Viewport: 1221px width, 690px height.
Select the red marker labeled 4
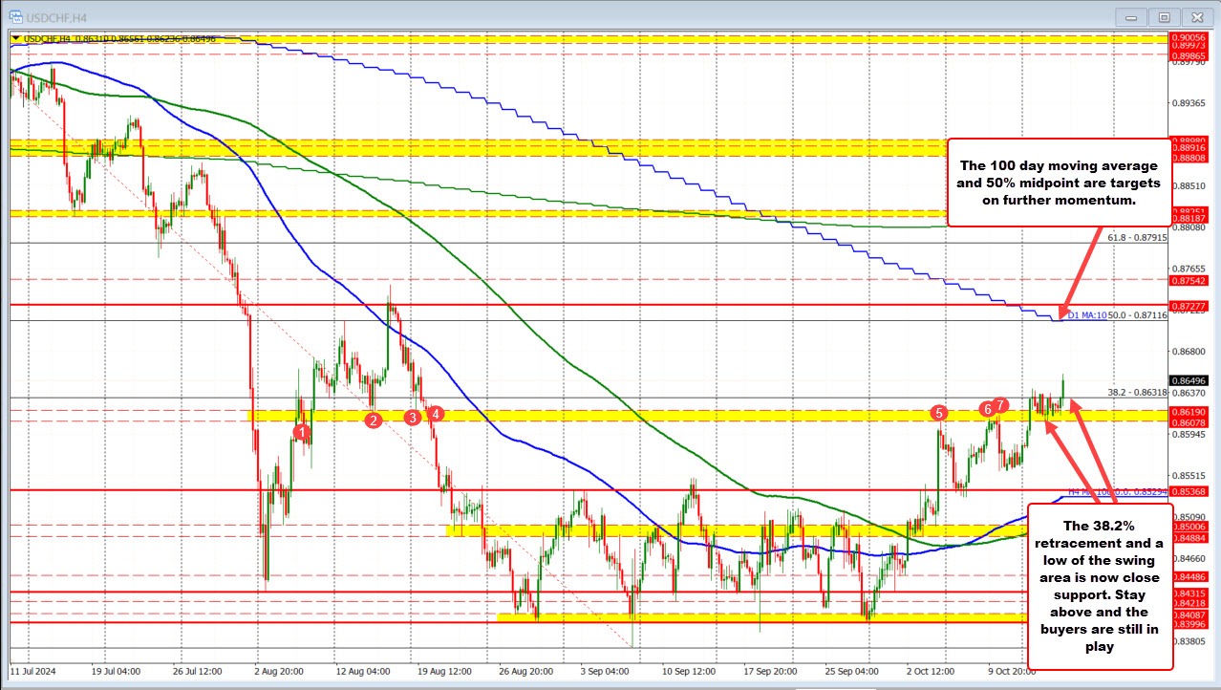pyautogui.click(x=435, y=414)
